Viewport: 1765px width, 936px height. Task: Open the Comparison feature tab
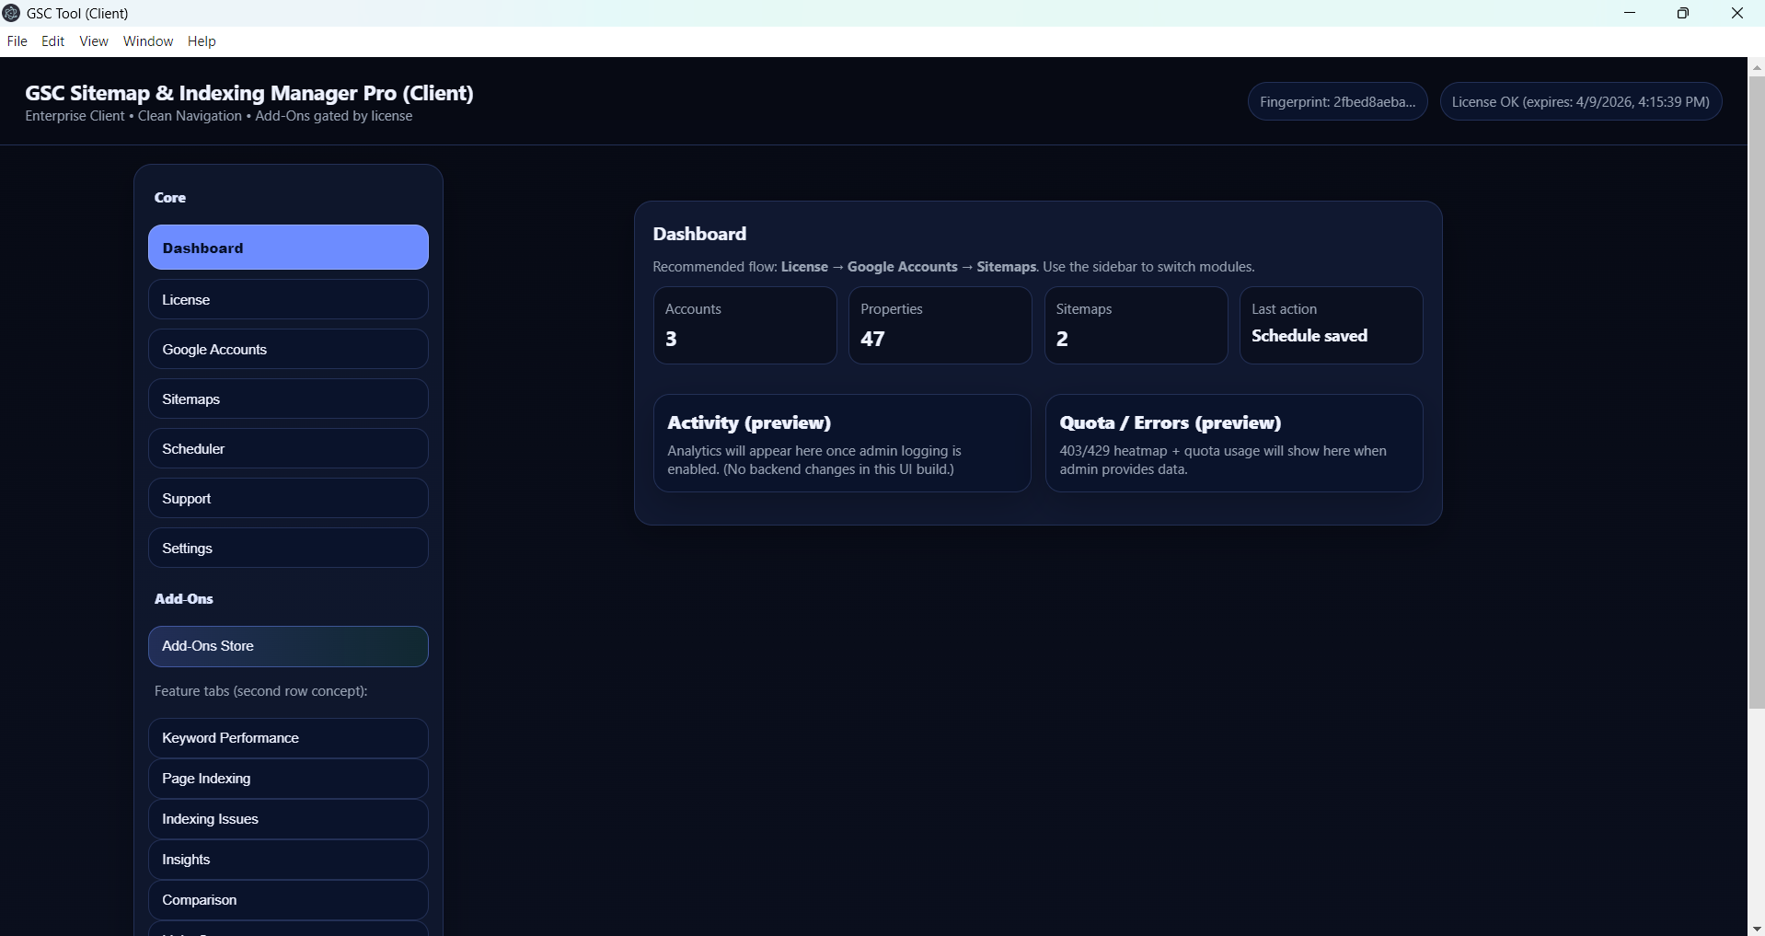click(x=288, y=899)
